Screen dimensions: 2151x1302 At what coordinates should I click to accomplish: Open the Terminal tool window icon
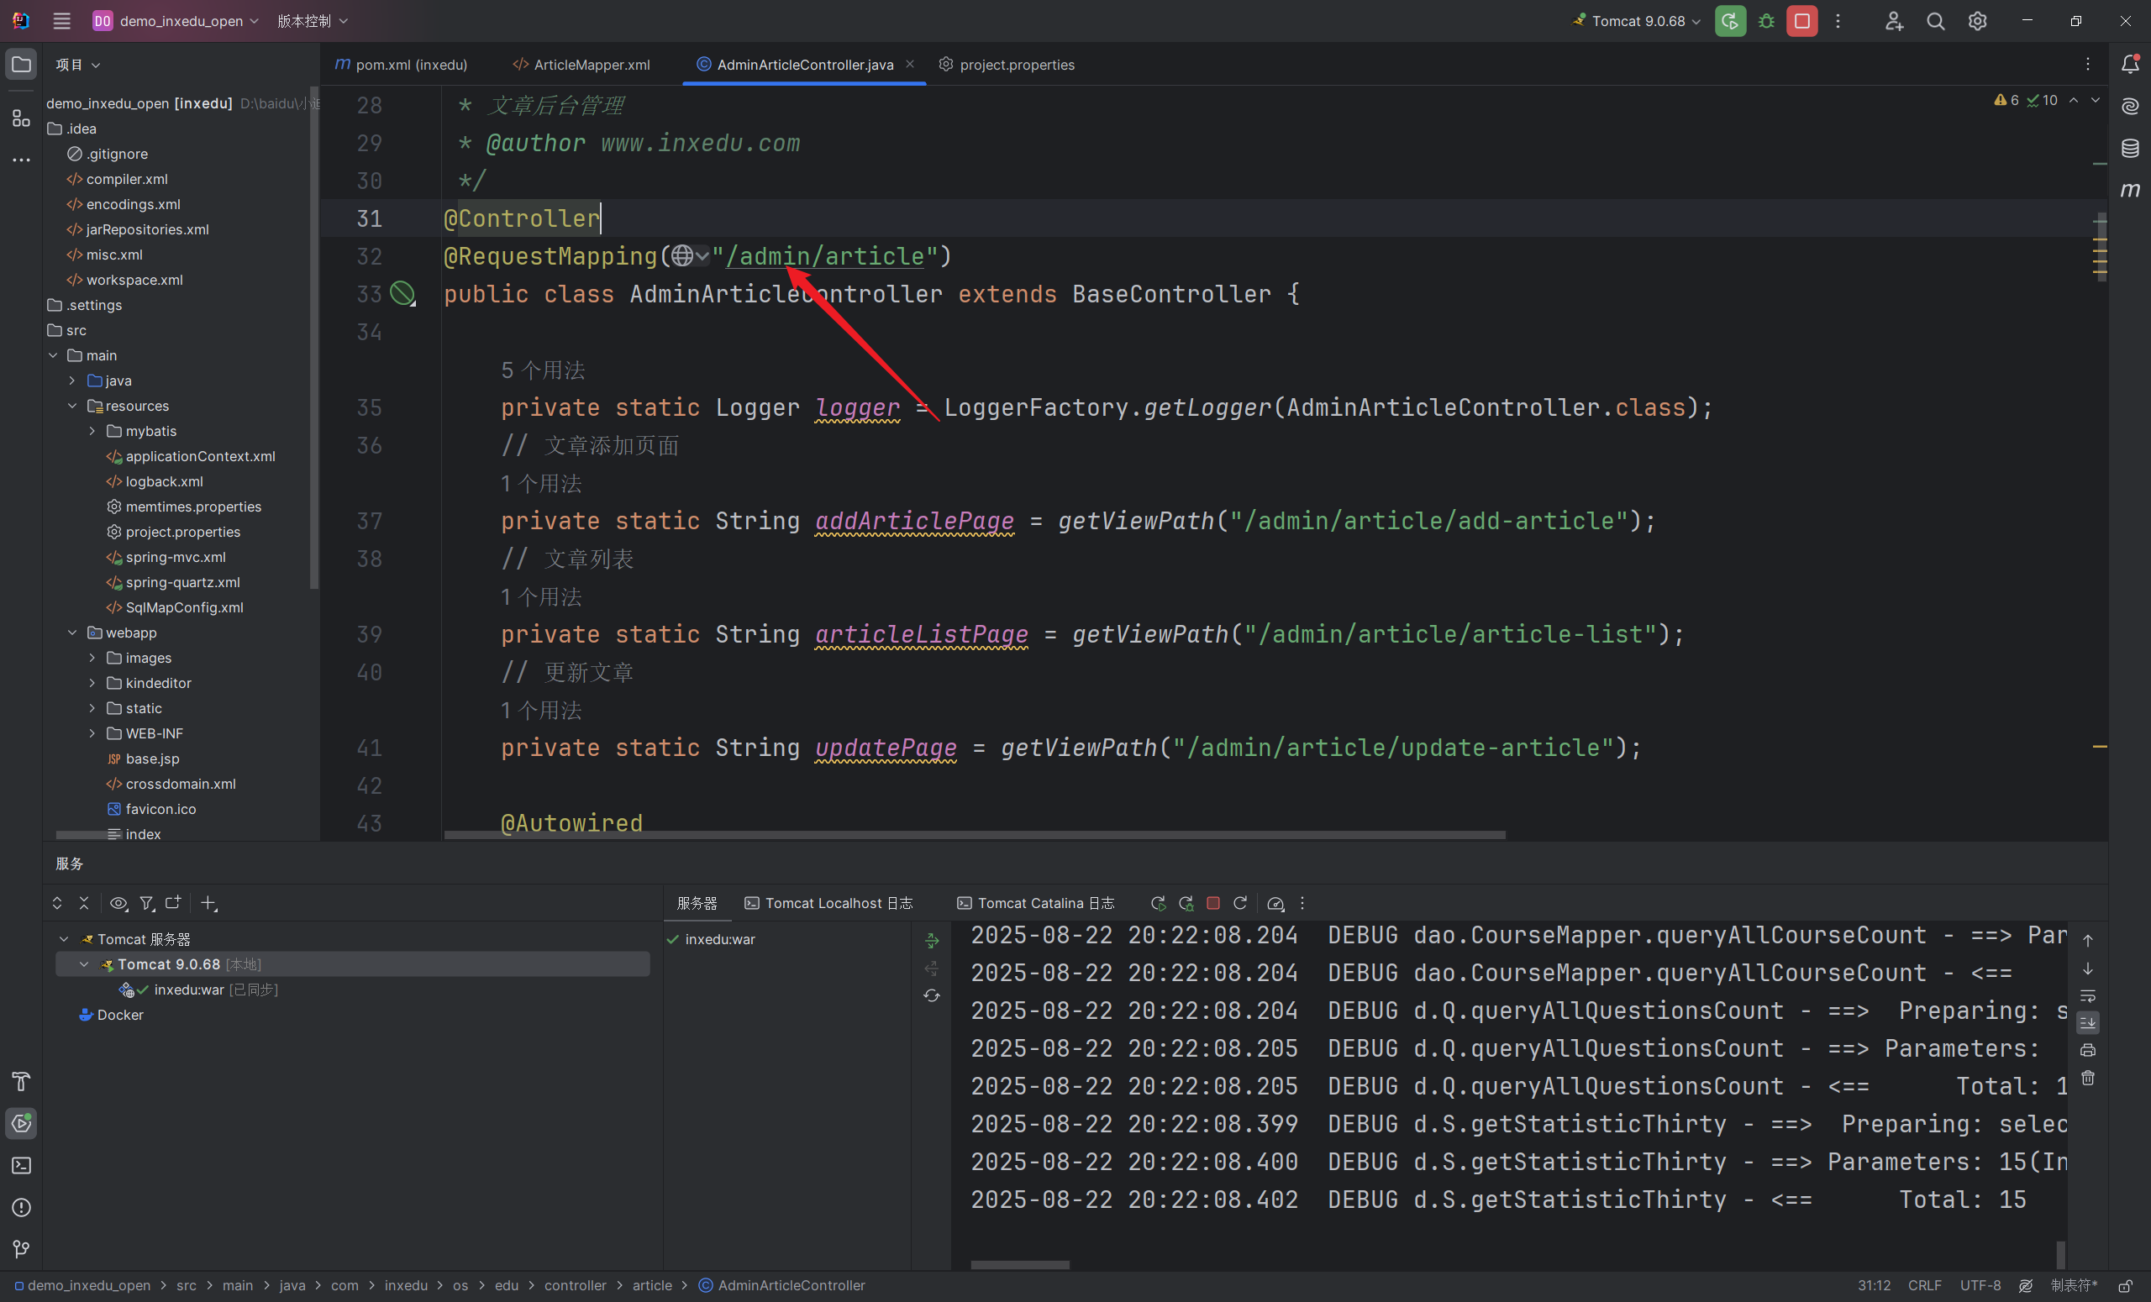coord(21,1165)
